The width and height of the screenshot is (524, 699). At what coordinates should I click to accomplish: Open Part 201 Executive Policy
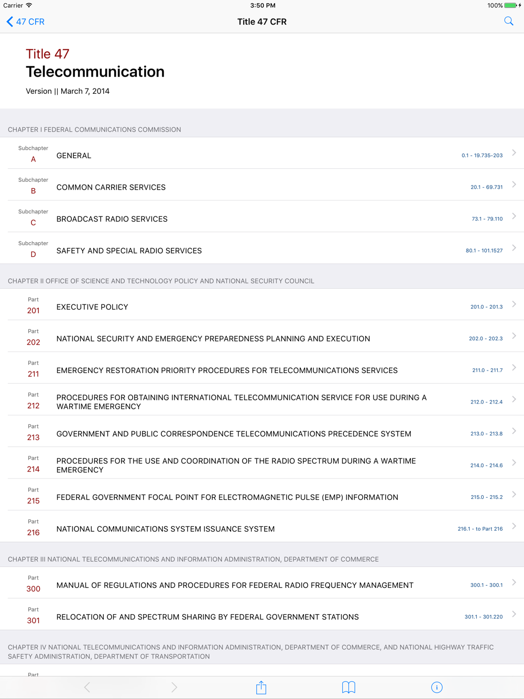point(92,307)
